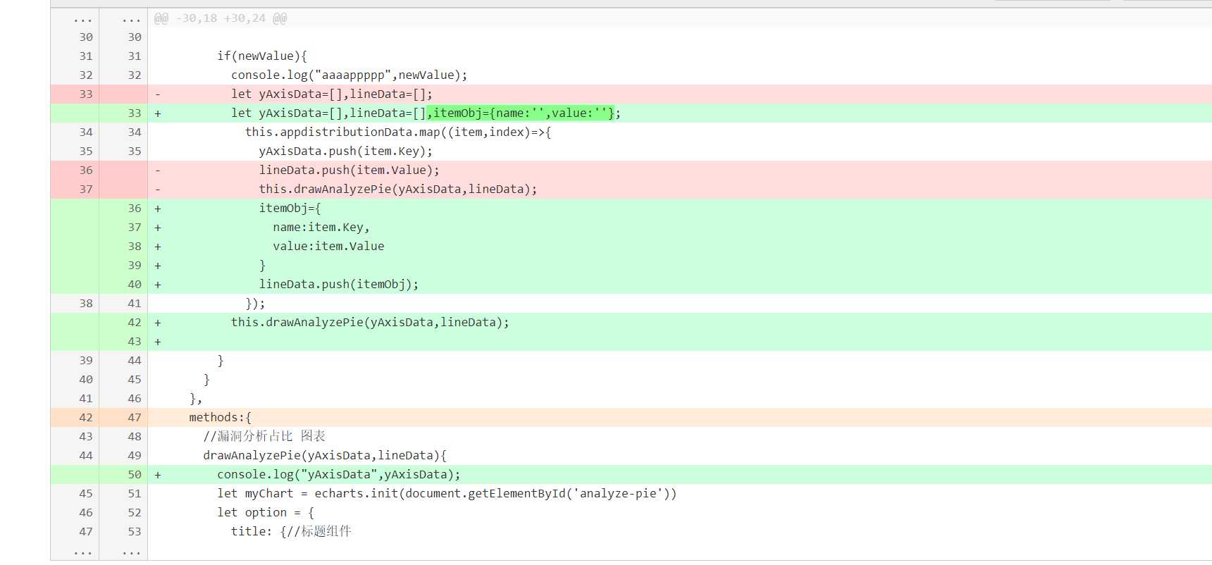Image resolution: width=1212 pixels, height=565 pixels.
Task: Click added name:item.Key, line
Action: (x=321, y=227)
